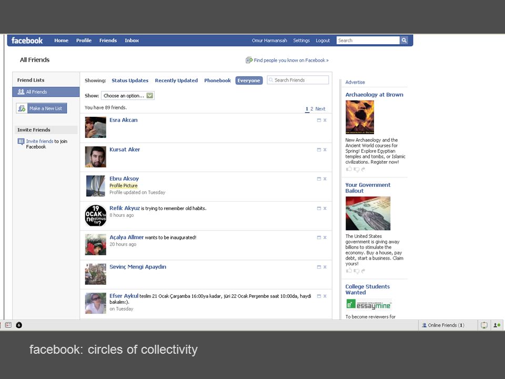Click Omur Harmansah account name
Viewport: 505px width, 379px height.
[269, 41]
